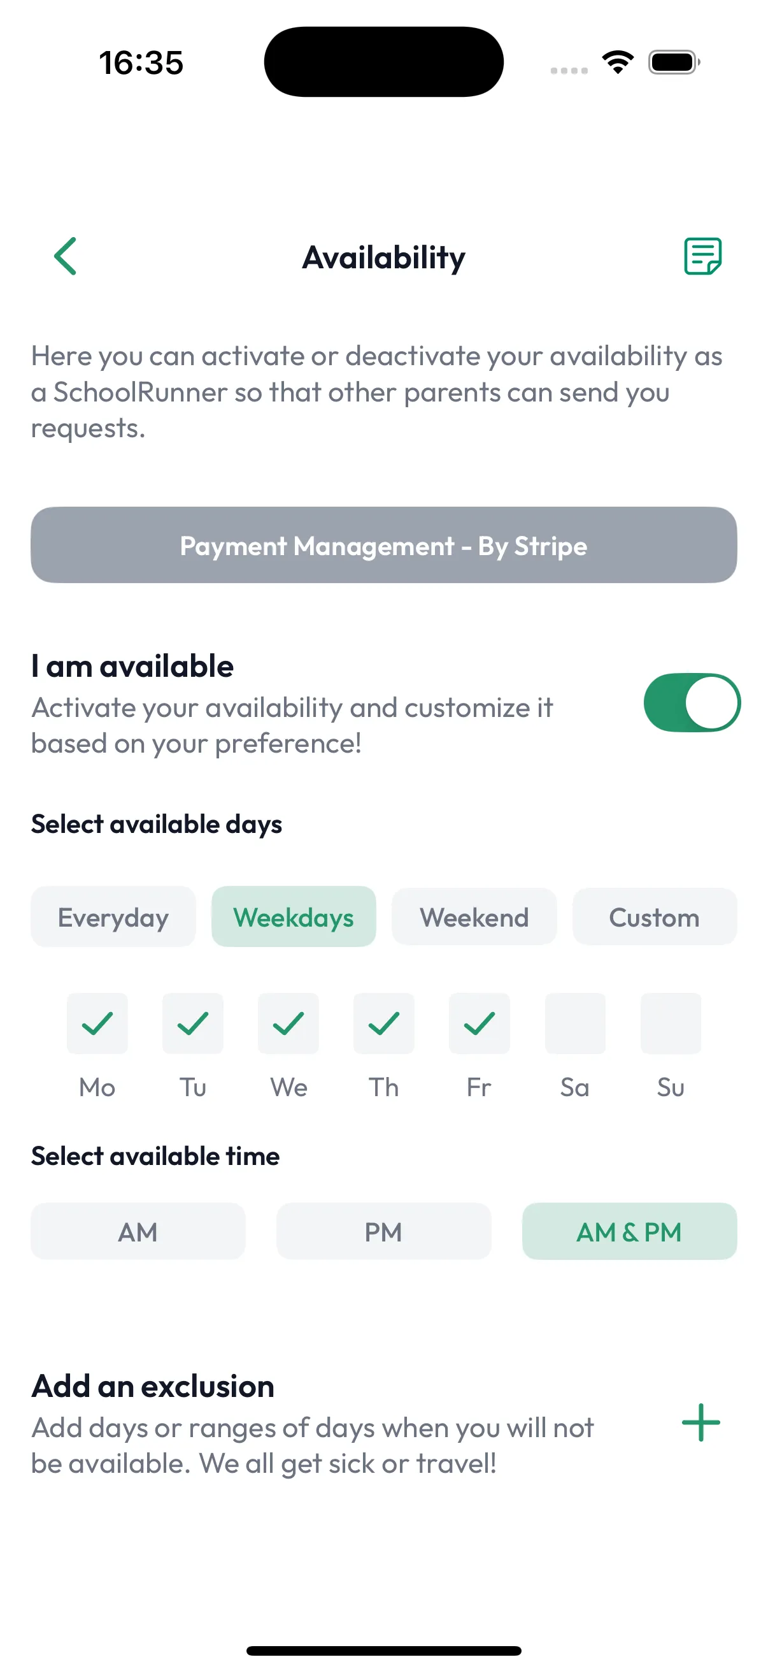Select AM availability time
Viewport: 768px width, 1671px height.
click(138, 1231)
